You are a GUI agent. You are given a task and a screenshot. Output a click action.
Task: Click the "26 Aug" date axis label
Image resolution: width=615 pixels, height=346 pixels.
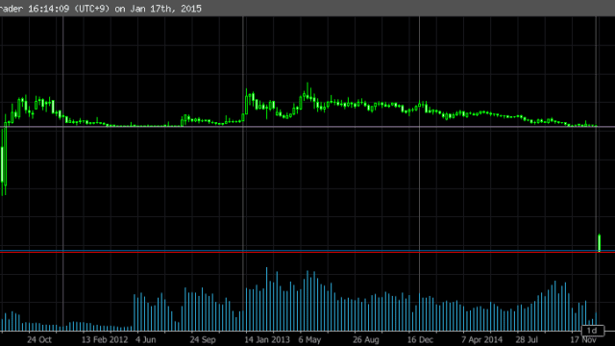366,339
